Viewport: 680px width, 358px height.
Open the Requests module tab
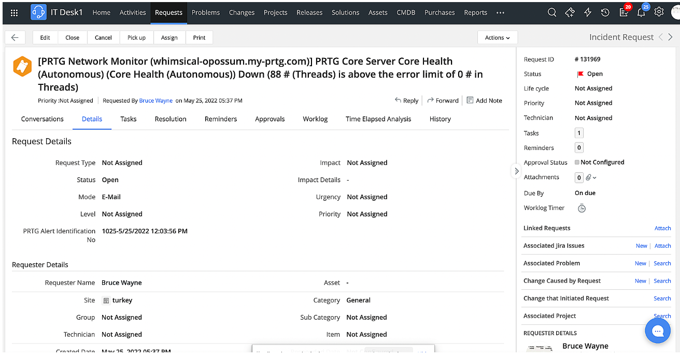169,12
